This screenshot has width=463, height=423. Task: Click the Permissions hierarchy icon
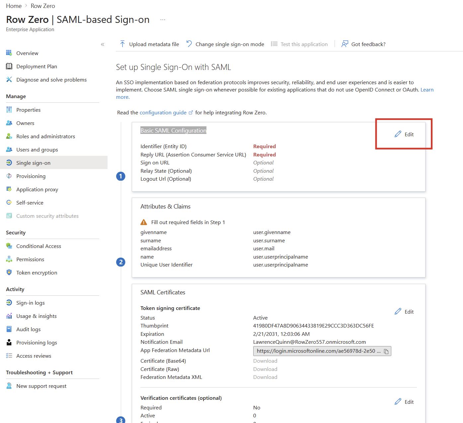point(9,259)
